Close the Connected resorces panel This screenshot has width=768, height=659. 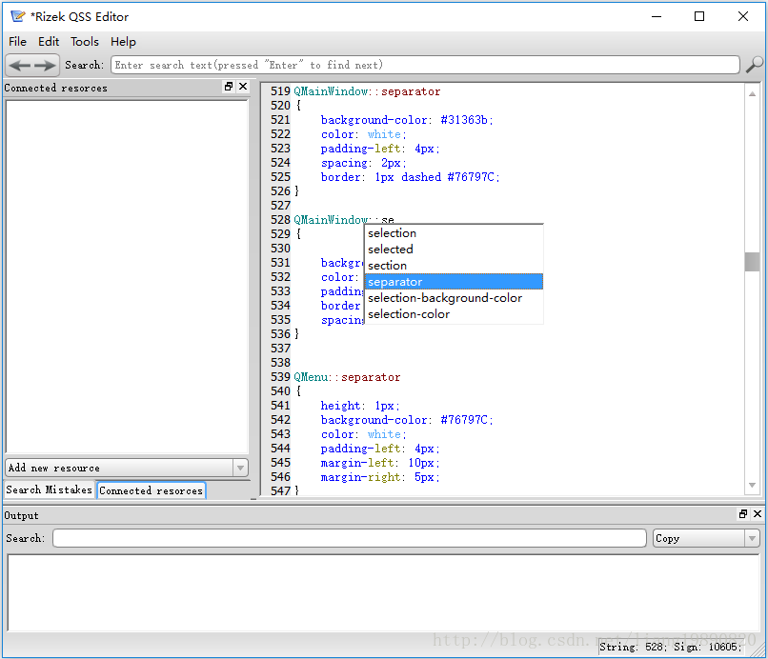tap(243, 87)
